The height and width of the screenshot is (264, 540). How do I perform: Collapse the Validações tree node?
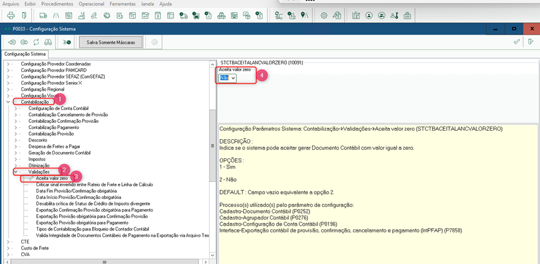(x=16, y=172)
